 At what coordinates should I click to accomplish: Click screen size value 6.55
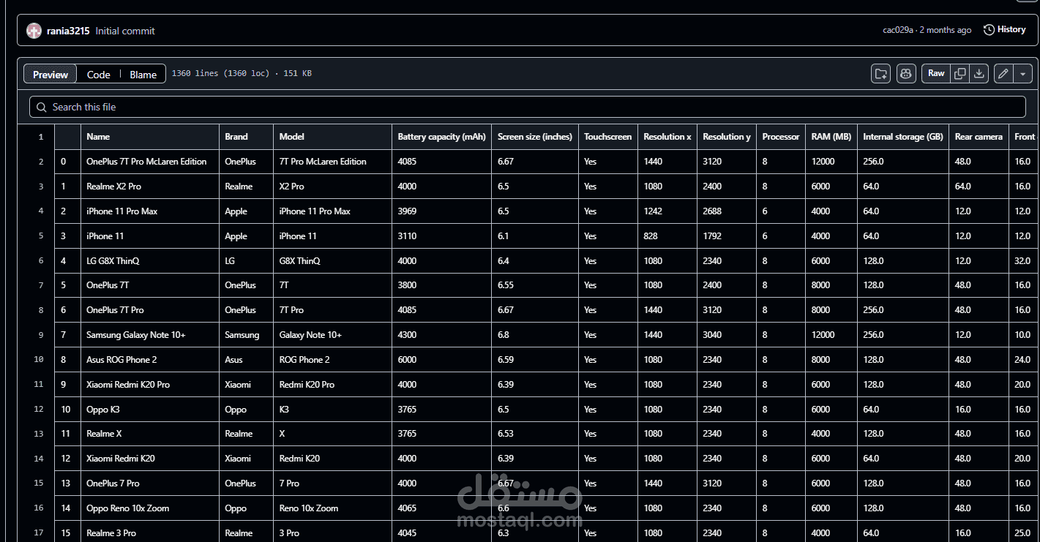pyautogui.click(x=506, y=285)
